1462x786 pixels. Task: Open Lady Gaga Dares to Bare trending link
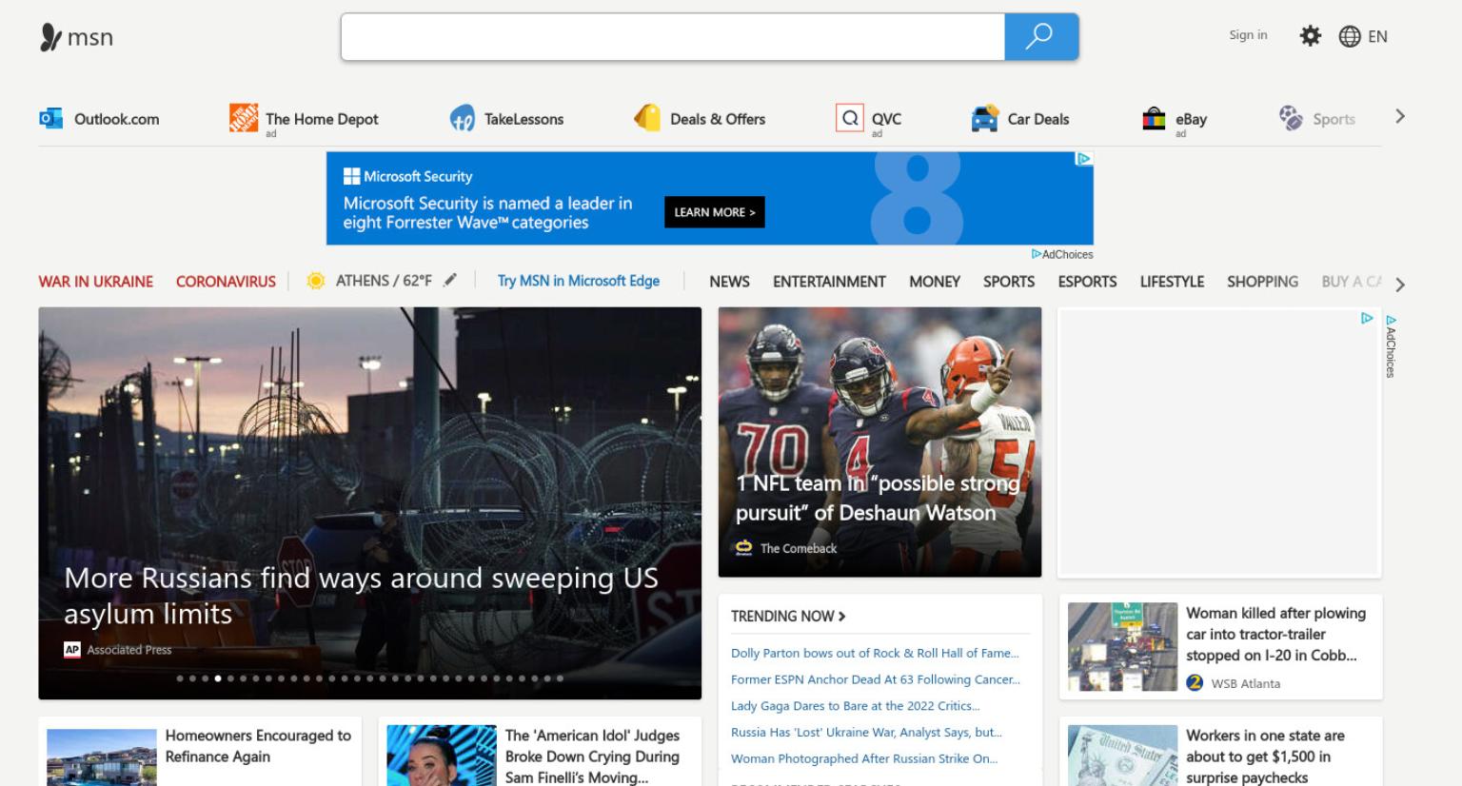[855, 706]
